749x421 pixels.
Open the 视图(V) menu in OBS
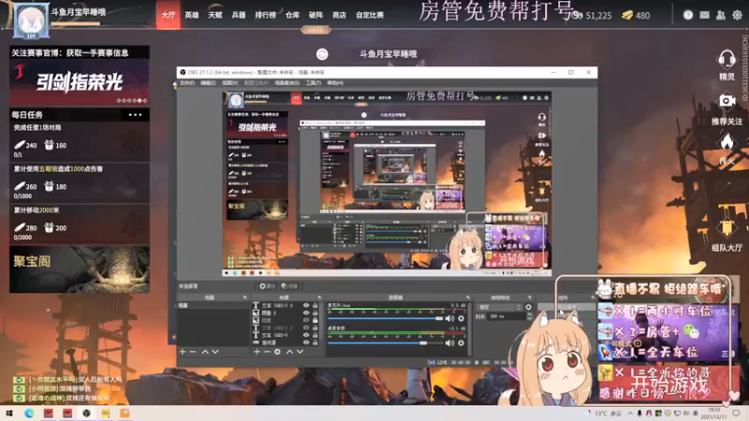pos(229,83)
